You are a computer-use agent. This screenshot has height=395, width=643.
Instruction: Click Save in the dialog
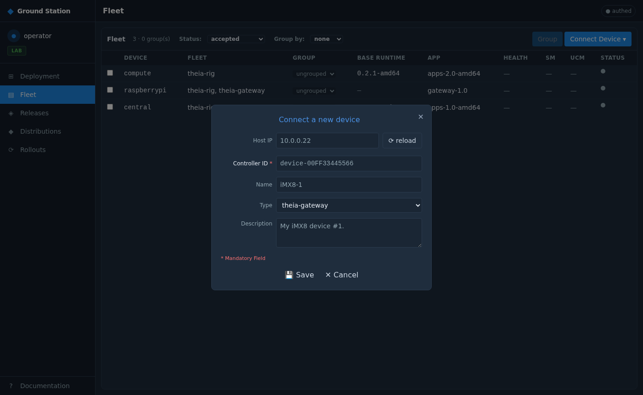(x=299, y=275)
